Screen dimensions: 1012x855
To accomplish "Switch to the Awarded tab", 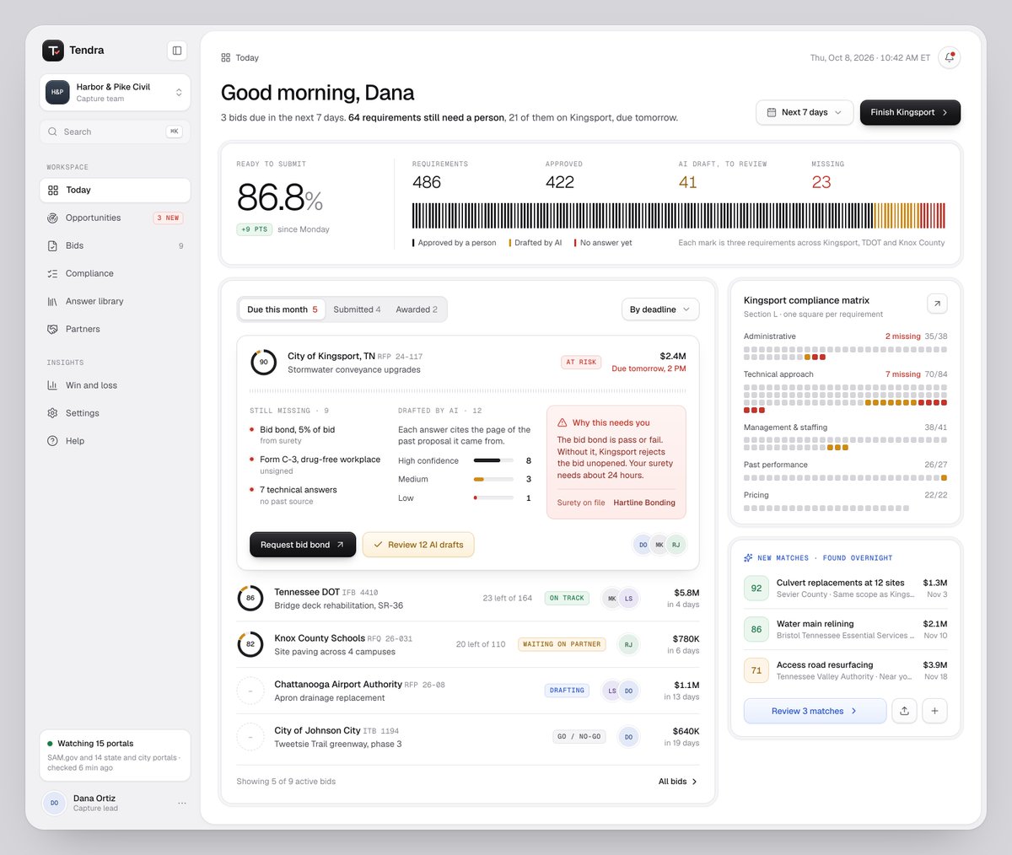I will [x=417, y=309].
